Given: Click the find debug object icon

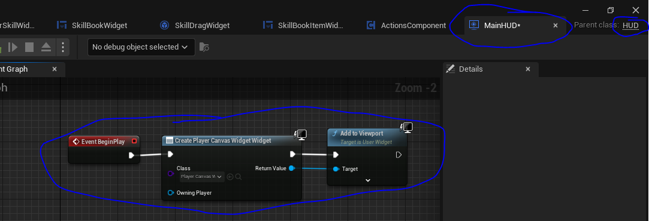Looking at the screenshot, I should coord(204,47).
